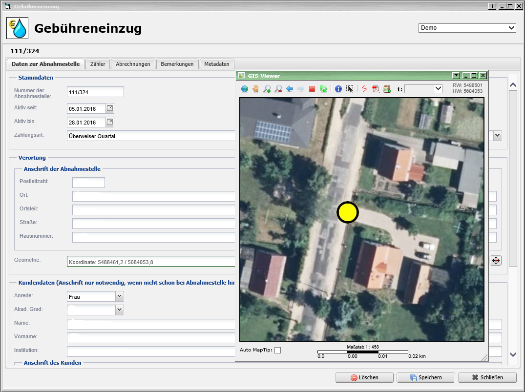
Task: Open the map scale dropdown
Action: (438, 89)
